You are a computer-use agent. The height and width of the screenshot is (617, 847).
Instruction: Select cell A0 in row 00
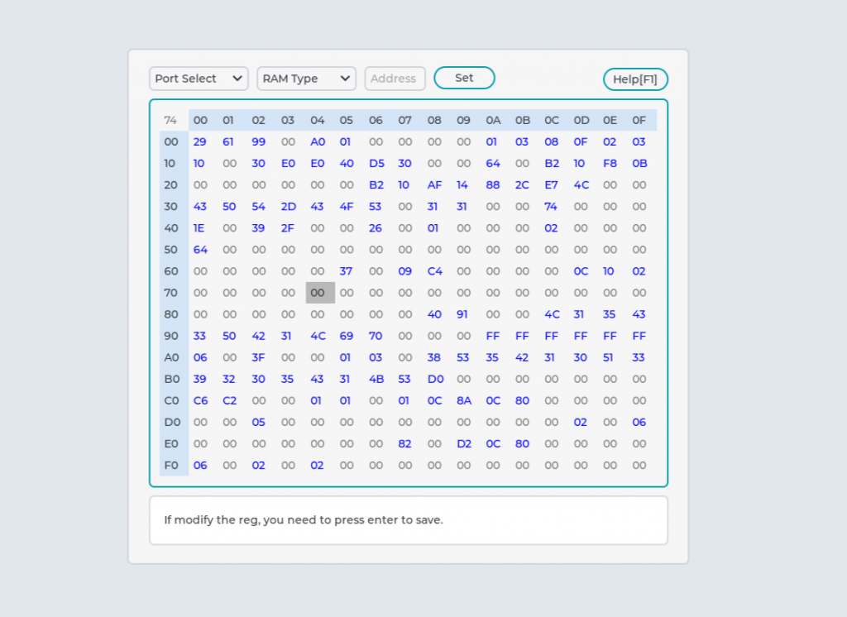318,142
